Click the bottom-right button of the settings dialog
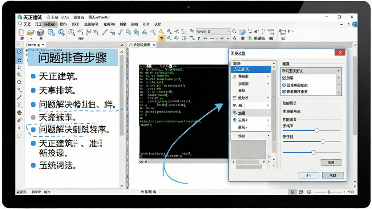372x209 pixels. tap(333, 175)
